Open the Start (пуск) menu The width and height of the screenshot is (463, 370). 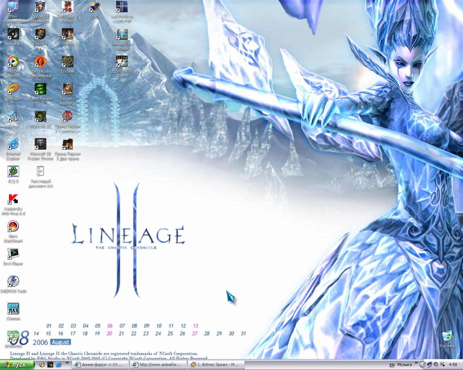[x=17, y=365]
